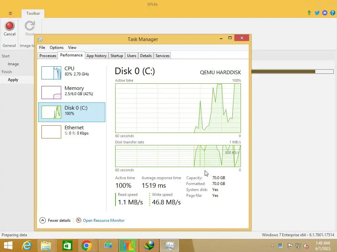This screenshot has width=337, height=252.
Task: Close the Task Manager window
Action: 242,38
